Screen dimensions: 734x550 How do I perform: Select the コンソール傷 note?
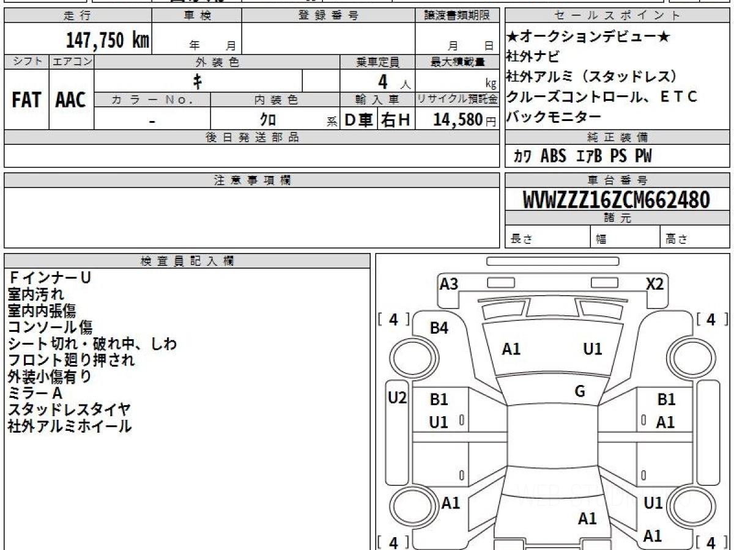50,328
